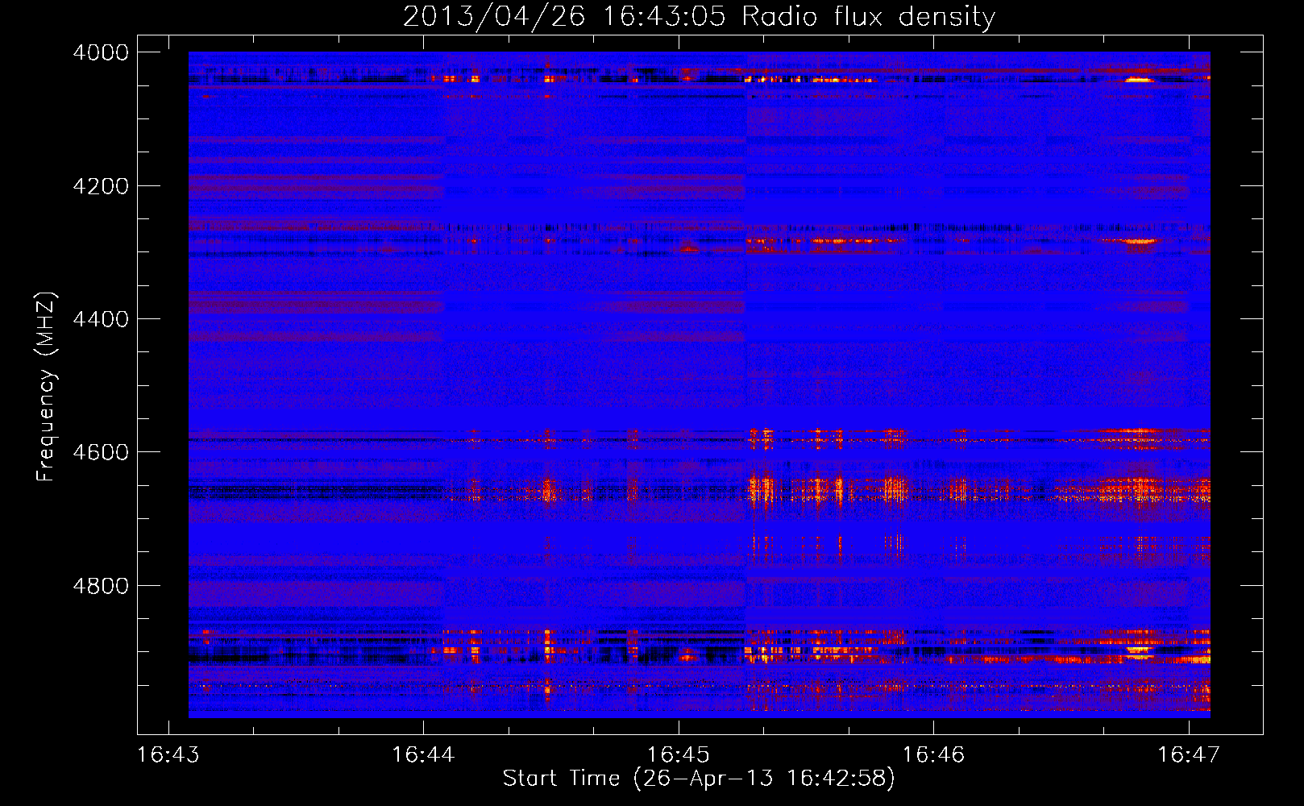Click the 4600 frequency tick label
Viewport: 1304px width, 806px height.
click(x=101, y=452)
